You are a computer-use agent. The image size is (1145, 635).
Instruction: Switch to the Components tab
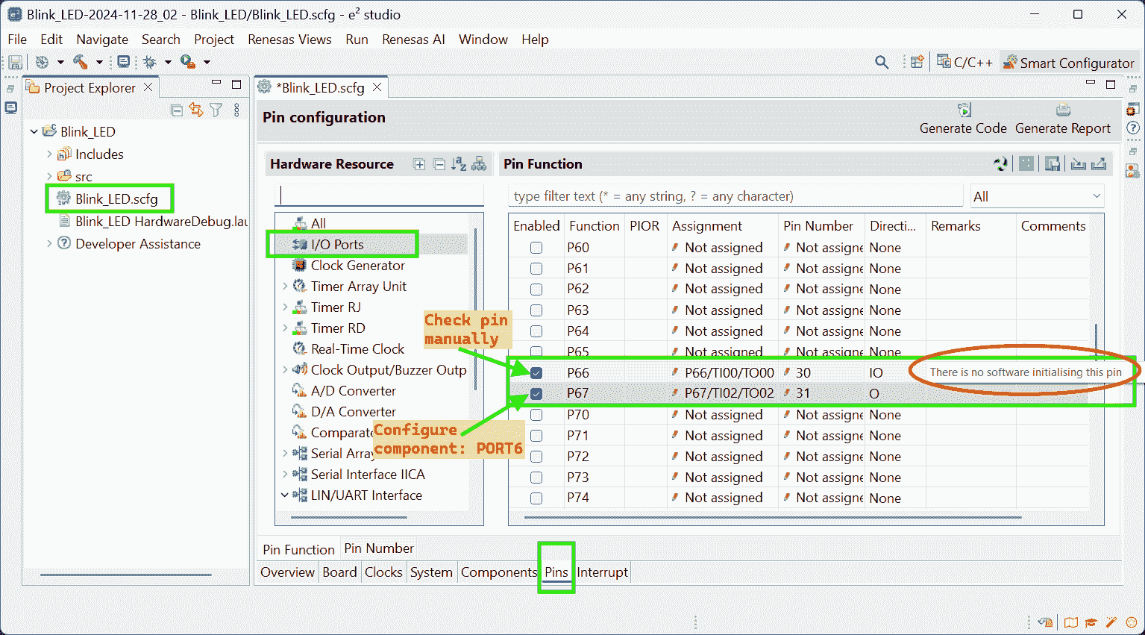coord(498,572)
